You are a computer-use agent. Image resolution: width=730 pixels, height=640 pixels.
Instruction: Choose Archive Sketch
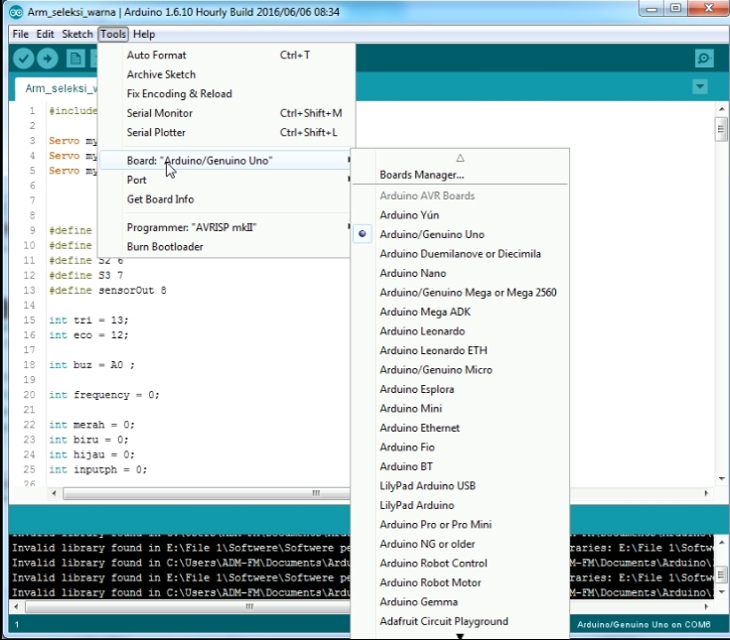pos(226,74)
